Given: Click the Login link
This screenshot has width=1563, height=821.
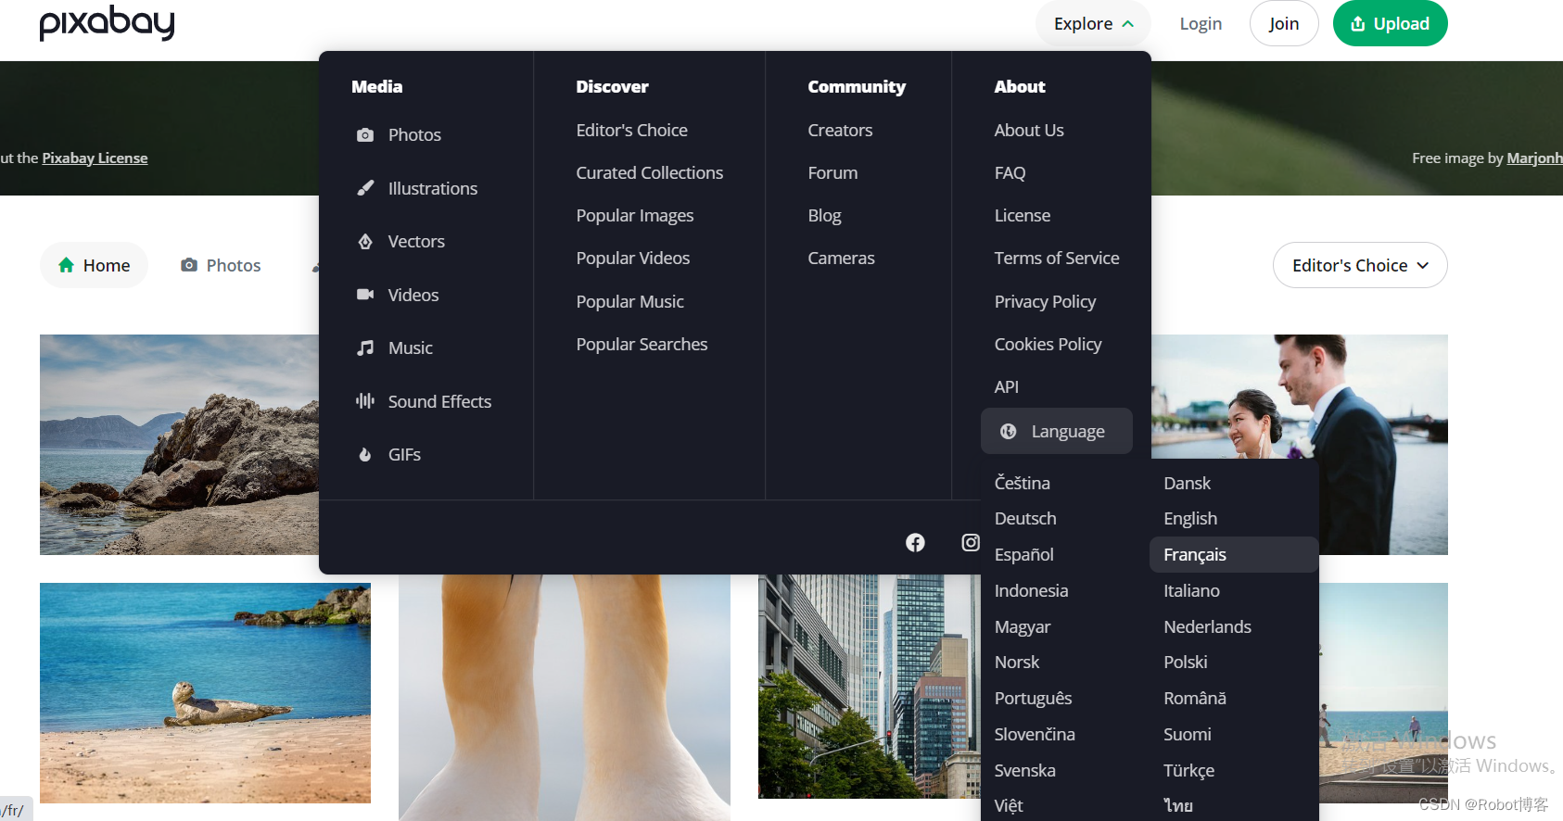Looking at the screenshot, I should pos(1201,24).
